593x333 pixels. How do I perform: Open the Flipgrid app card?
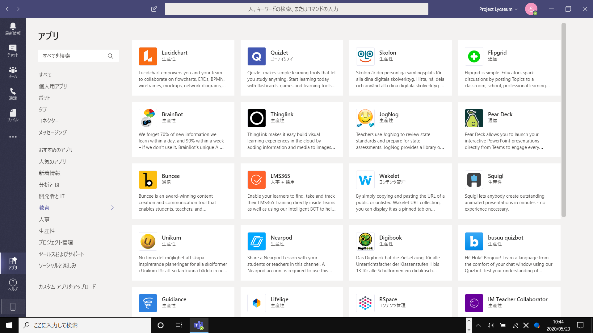[509, 68]
